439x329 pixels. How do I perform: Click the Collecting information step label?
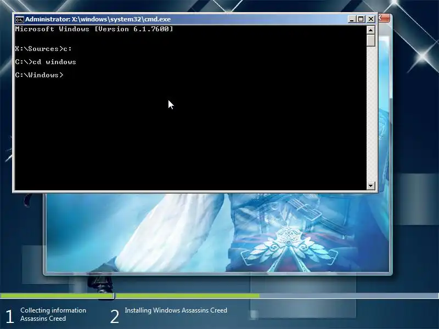(53, 314)
